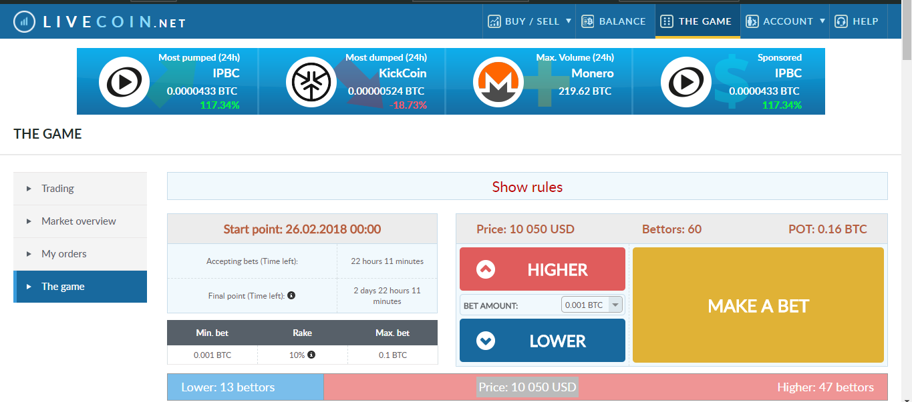Image resolution: width=912 pixels, height=402 pixels.
Task: Click the Sponsored IPBC play icon
Action: pyautogui.click(x=686, y=83)
